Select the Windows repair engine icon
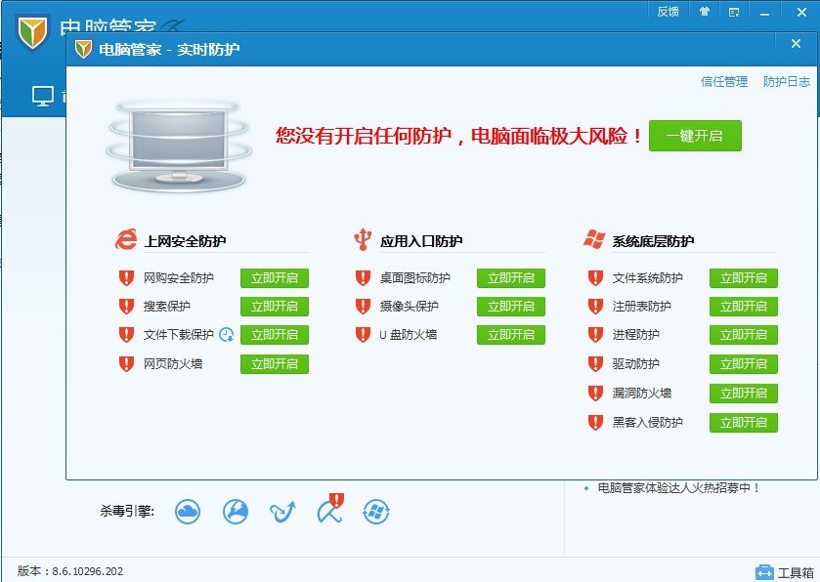The width and height of the screenshot is (820, 582). (375, 511)
